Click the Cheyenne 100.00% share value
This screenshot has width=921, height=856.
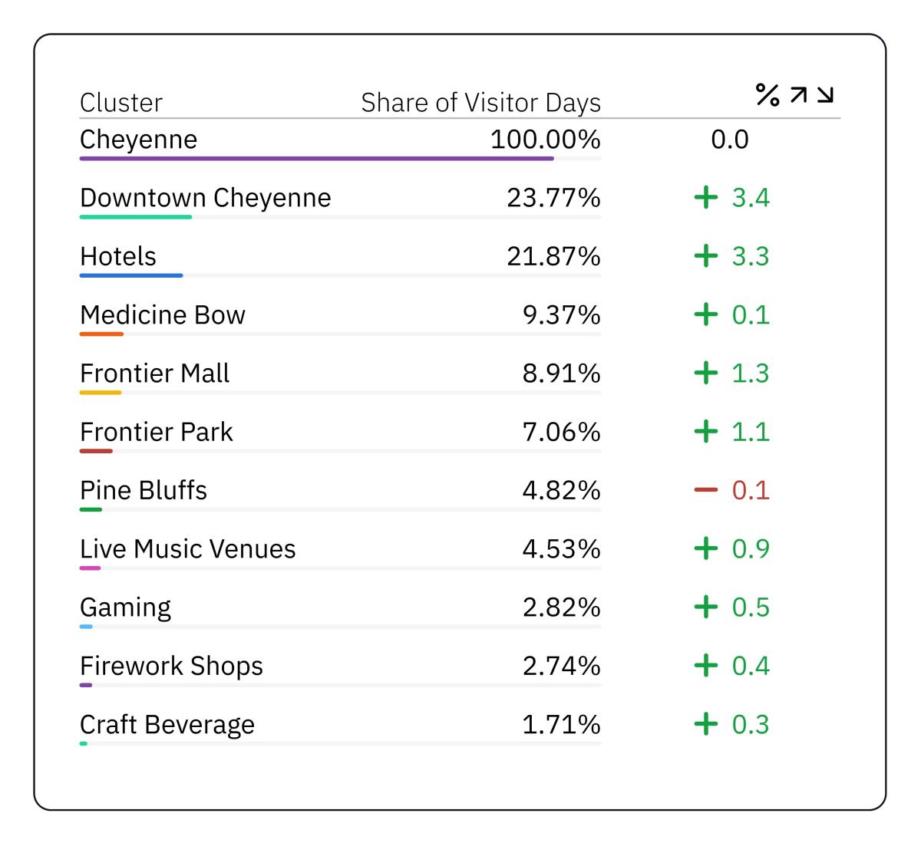click(x=545, y=140)
